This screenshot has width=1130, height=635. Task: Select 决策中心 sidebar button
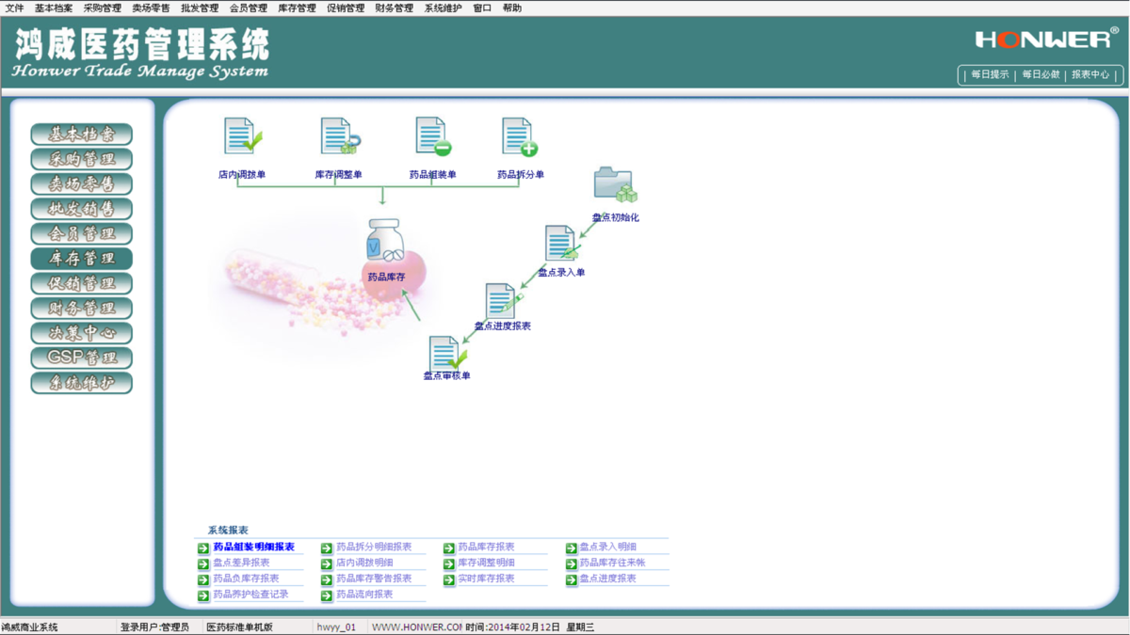82,333
